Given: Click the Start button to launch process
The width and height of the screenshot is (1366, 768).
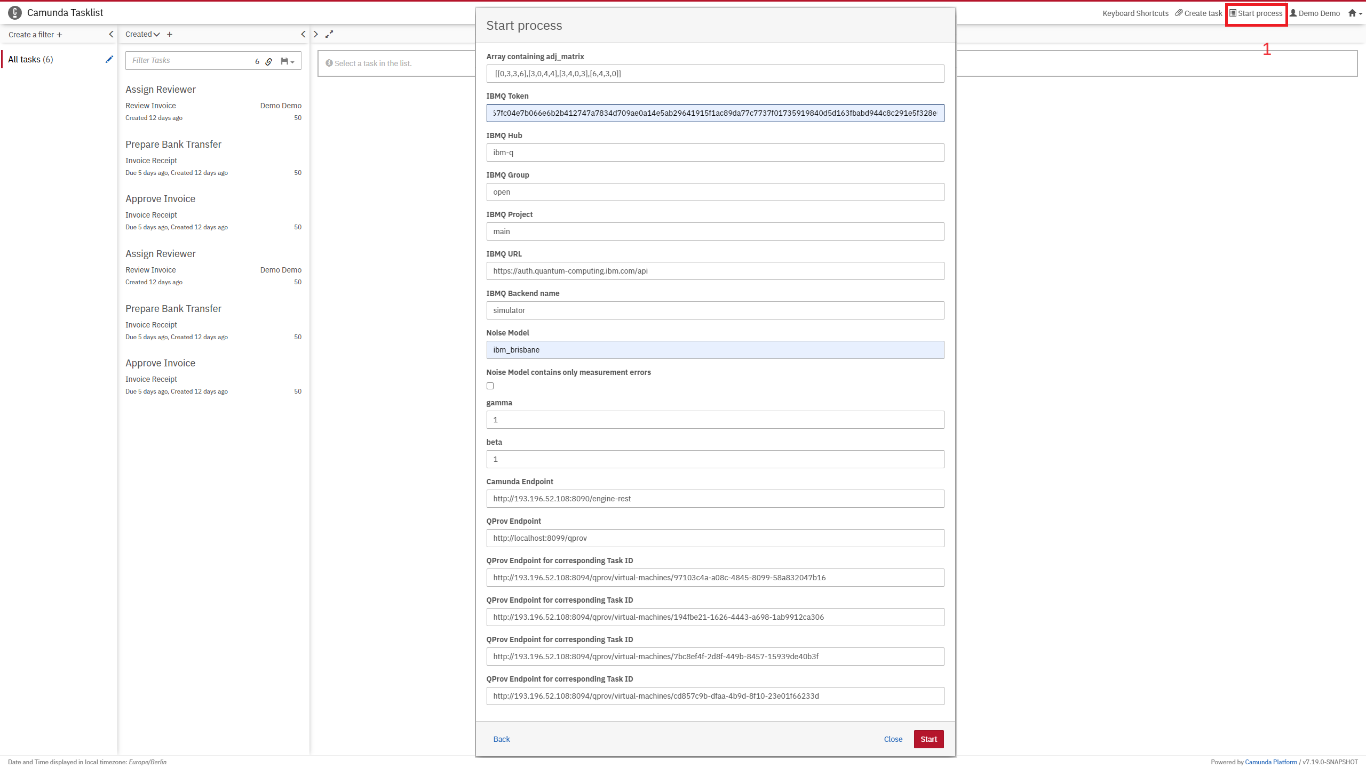Looking at the screenshot, I should tap(929, 739).
